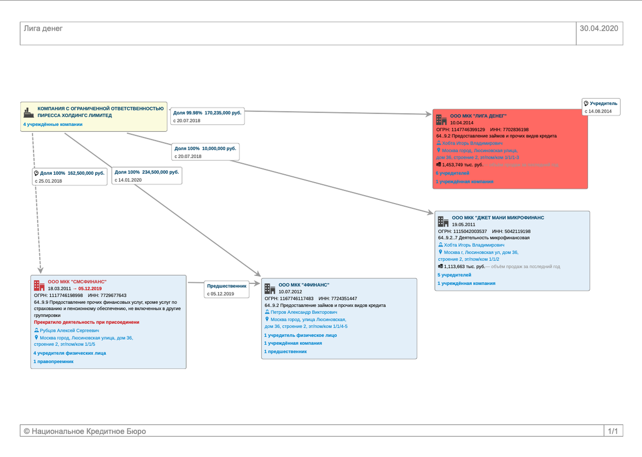Image resolution: width=642 pixels, height=457 pixels.
Task: Click the factory icon of Пиресса Холдингс Лимитед
Action: click(29, 111)
